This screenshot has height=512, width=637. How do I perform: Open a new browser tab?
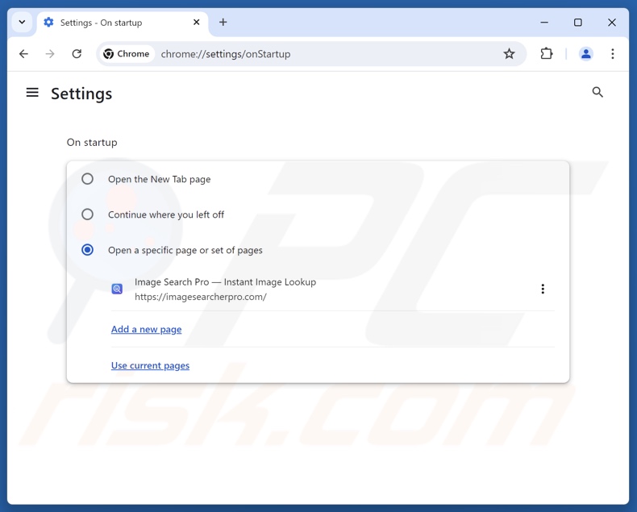(223, 23)
